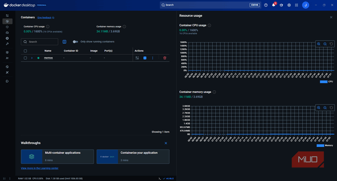Check the memos container checkbox
This screenshot has height=181, width=337.
[25, 58]
